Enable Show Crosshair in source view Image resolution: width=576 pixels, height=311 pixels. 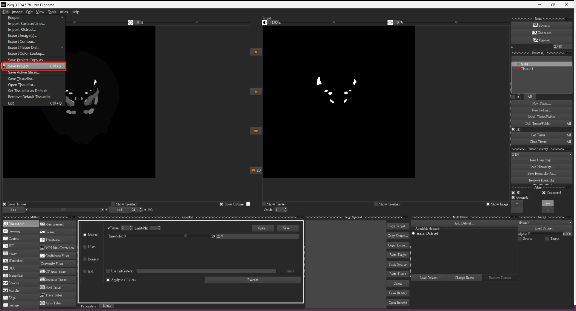coord(113,204)
